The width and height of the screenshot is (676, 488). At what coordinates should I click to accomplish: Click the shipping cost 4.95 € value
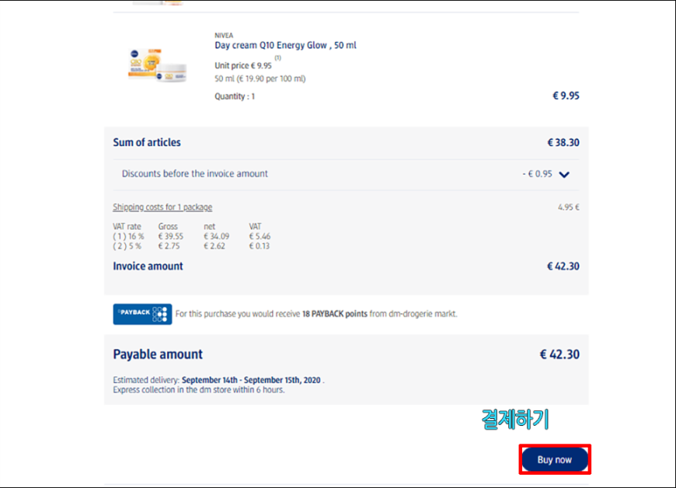click(x=568, y=207)
